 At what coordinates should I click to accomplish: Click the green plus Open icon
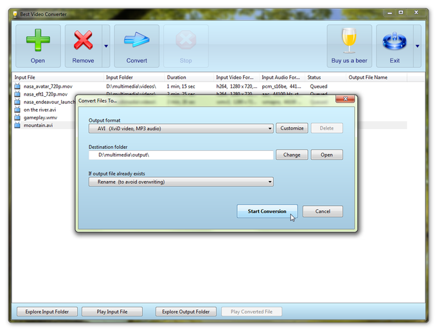click(x=38, y=40)
